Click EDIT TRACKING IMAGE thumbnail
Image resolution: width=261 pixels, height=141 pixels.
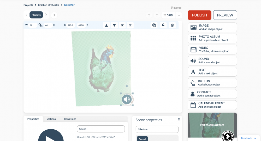click(212, 125)
